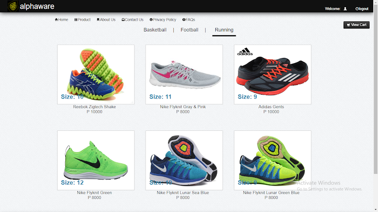Click the Nike Flyknit Gray & Pink name
The width and height of the screenshot is (378, 212).
click(x=183, y=107)
